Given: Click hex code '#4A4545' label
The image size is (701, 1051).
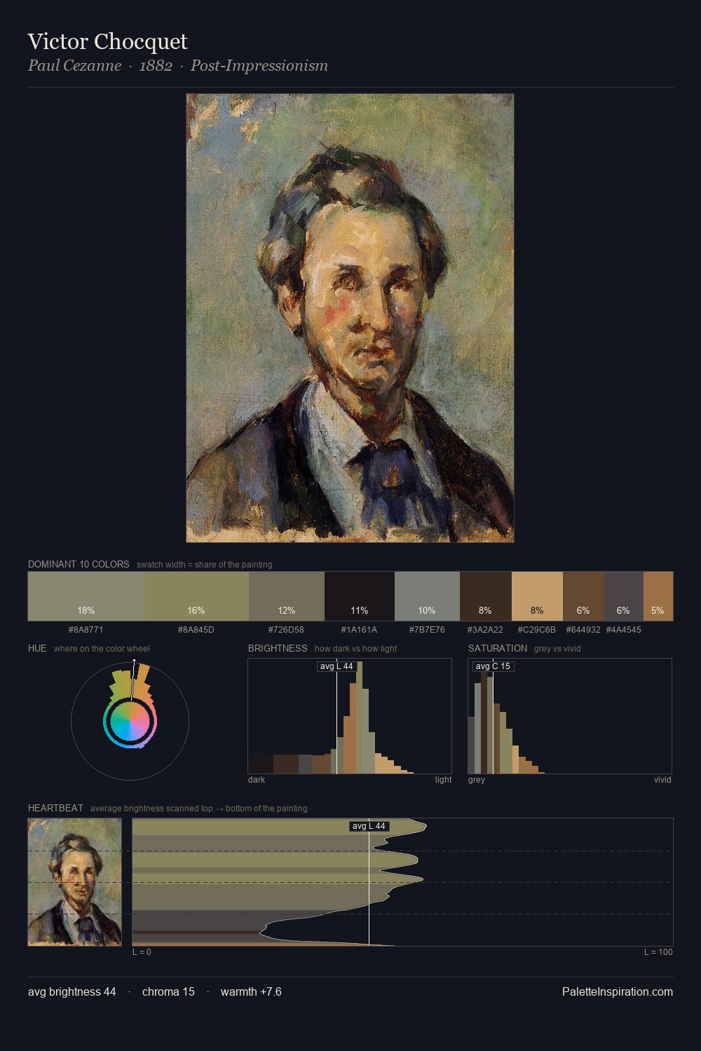Looking at the screenshot, I should point(624,629).
